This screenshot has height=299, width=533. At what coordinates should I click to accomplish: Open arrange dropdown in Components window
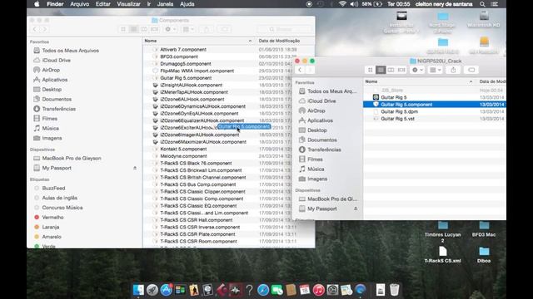(x=188, y=30)
